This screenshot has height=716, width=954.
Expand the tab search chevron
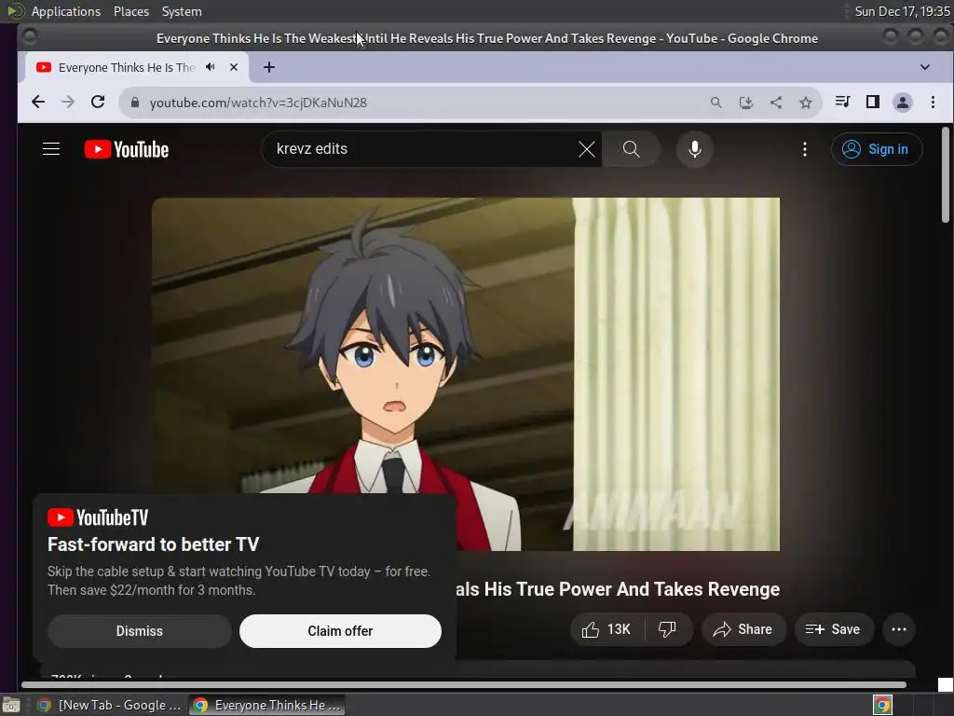coord(925,67)
